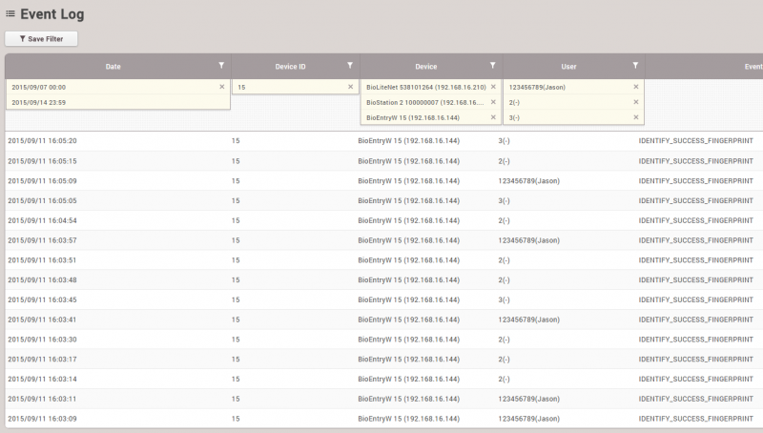763x433 pixels.
Task: Remove the 123456789(Jason) user filter
Action: point(636,87)
